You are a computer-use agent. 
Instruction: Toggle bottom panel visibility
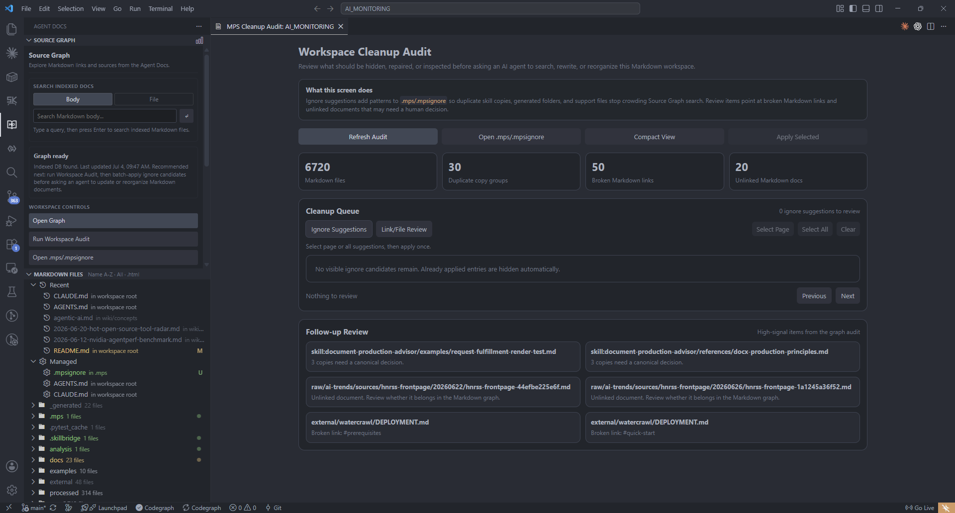click(x=866, y=8)
